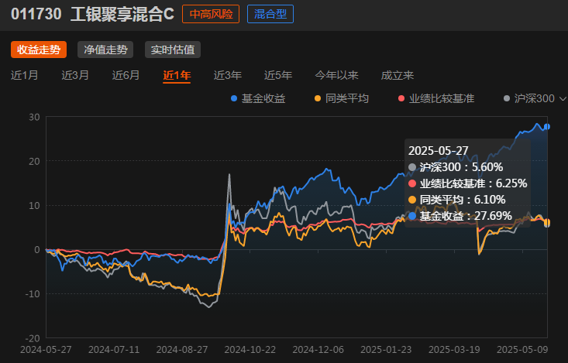Screen dimensions: 568x363
Task: Click the blue endpoint marker on the 基金收益 line
Action: point(547,127)
